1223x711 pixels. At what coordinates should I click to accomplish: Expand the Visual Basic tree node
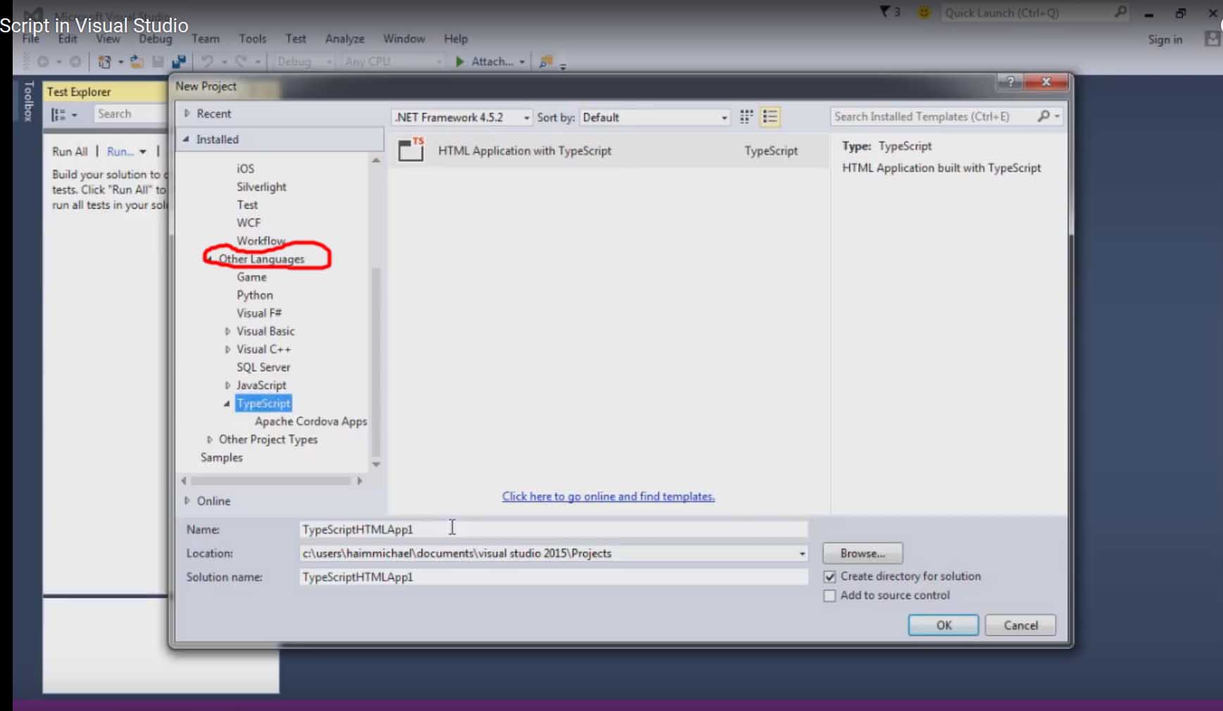pos(227,331)
